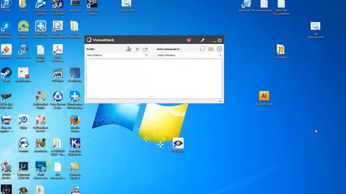Click the small compact-mode arrow at VoiceAttack bottom-right
Image resolution: width=346 pixels, height=194 pixels.
pos(220,101)
